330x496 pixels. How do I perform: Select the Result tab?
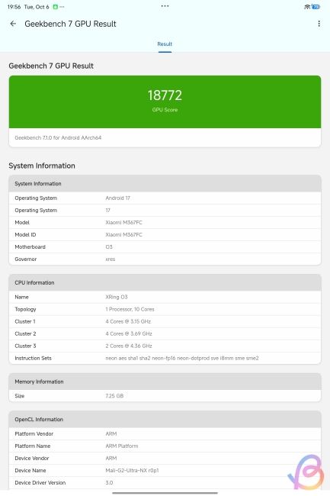(165, 44)
